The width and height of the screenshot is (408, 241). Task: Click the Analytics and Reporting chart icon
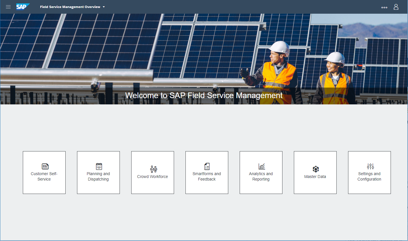pos(262,166)
